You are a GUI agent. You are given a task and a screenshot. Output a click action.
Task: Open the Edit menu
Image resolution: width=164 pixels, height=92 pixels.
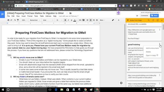[x=13, y=16]
